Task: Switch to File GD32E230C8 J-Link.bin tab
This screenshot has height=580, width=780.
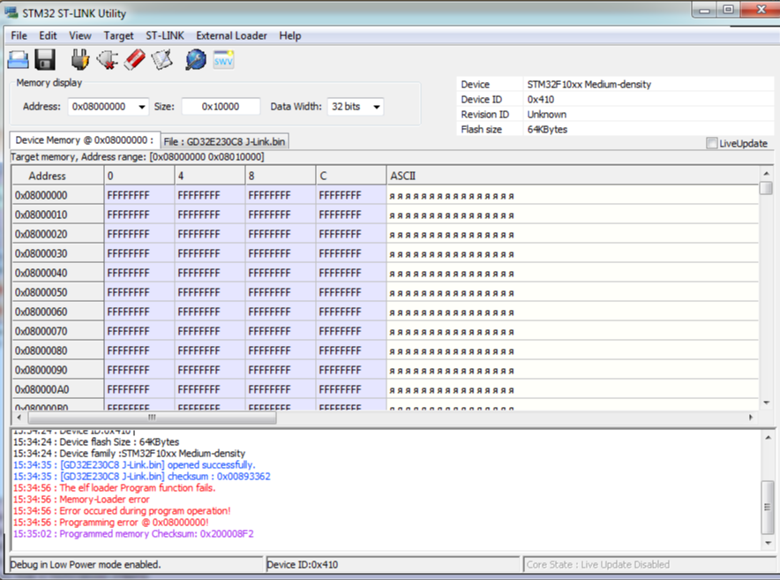Action: point(225,141)
